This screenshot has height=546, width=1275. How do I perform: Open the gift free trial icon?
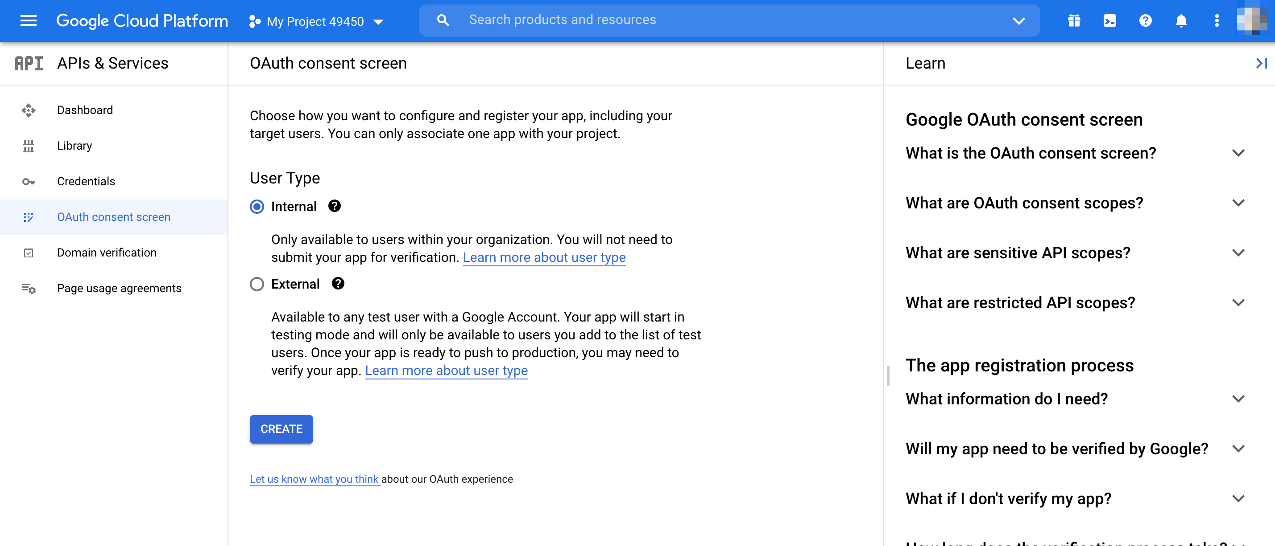point(1074,21)
